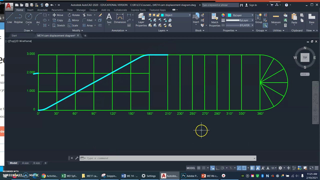The height and width of the screenshot is (180, 320).
Task: Select the multiline Text tool
Action: (109, 18)
